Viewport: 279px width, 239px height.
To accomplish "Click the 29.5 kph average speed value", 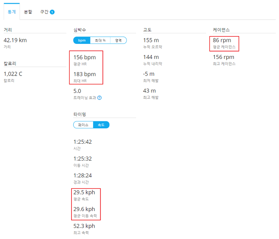I will coord(84,192).
